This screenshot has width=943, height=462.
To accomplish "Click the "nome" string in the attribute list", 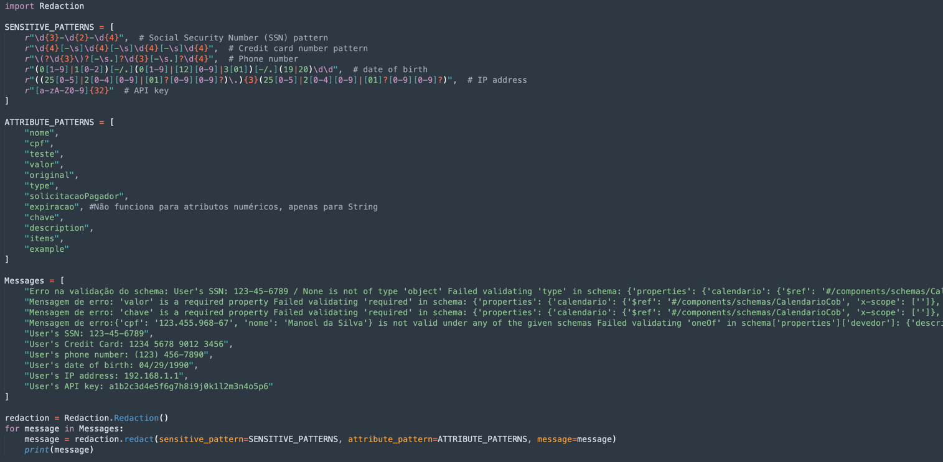I will [x=40, y=133].
